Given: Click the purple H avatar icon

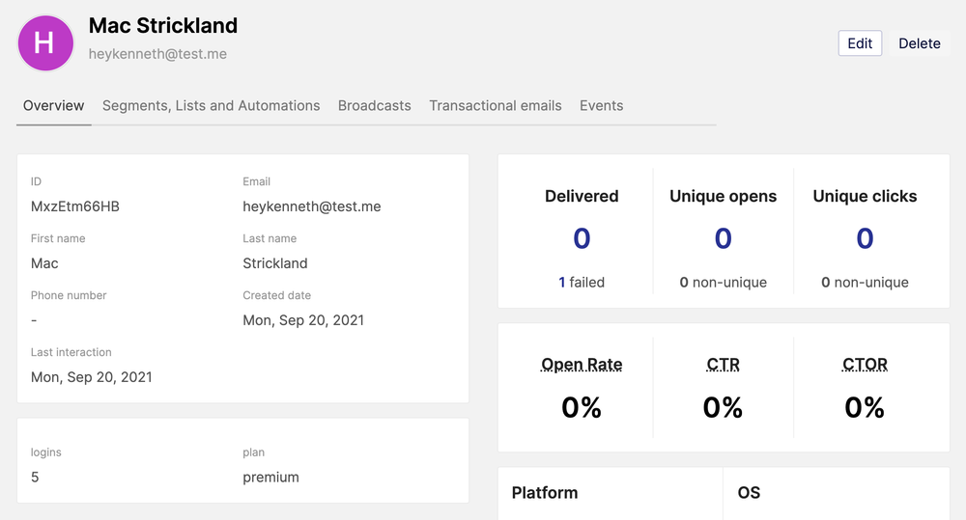Looking at the screenshot, I should [x=45, y=43].
